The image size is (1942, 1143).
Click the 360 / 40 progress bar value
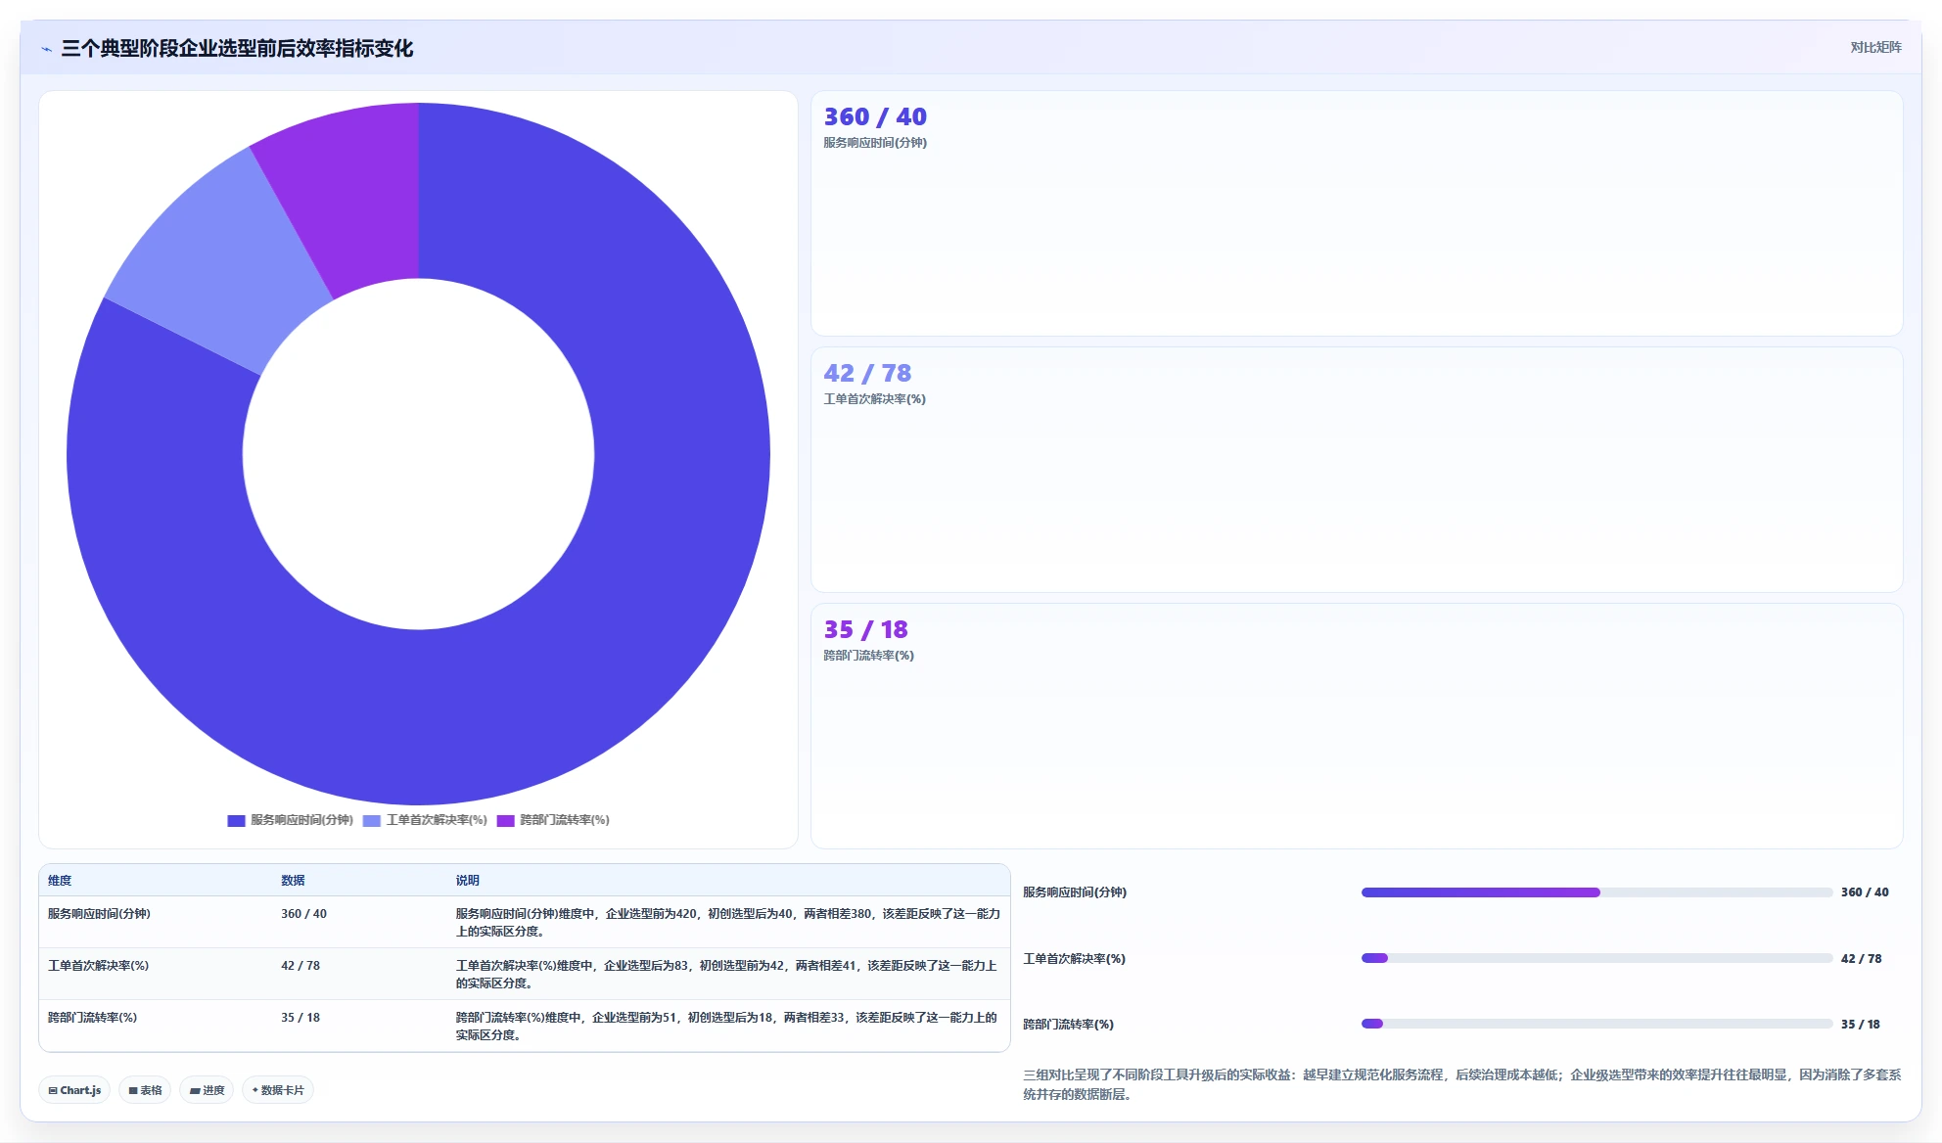[1865, 892]
